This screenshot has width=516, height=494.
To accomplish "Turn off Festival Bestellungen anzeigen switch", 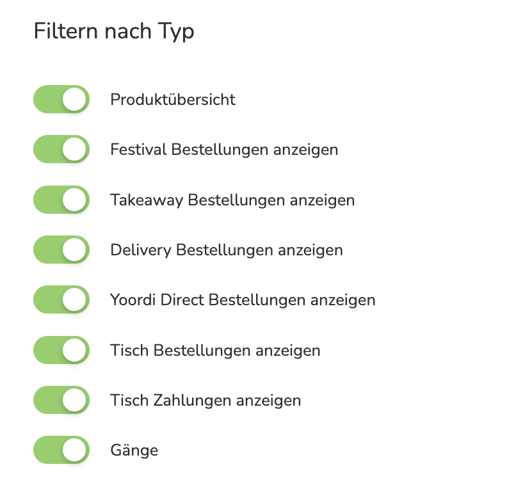I will [61, 149].
